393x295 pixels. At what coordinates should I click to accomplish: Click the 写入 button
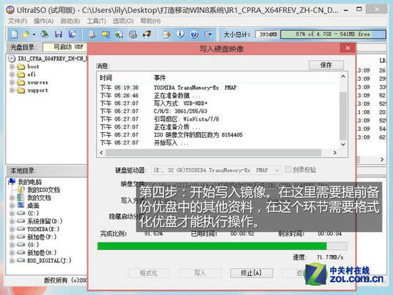click(200, 273)
